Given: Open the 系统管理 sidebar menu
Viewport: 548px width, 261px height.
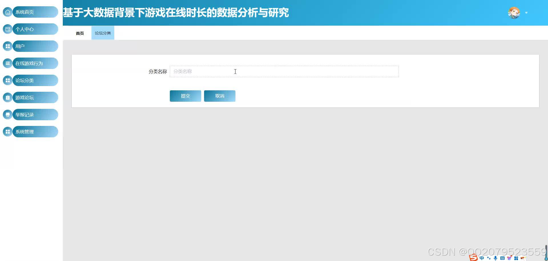Looking at the screenshot, I should (x=35, y=132).
